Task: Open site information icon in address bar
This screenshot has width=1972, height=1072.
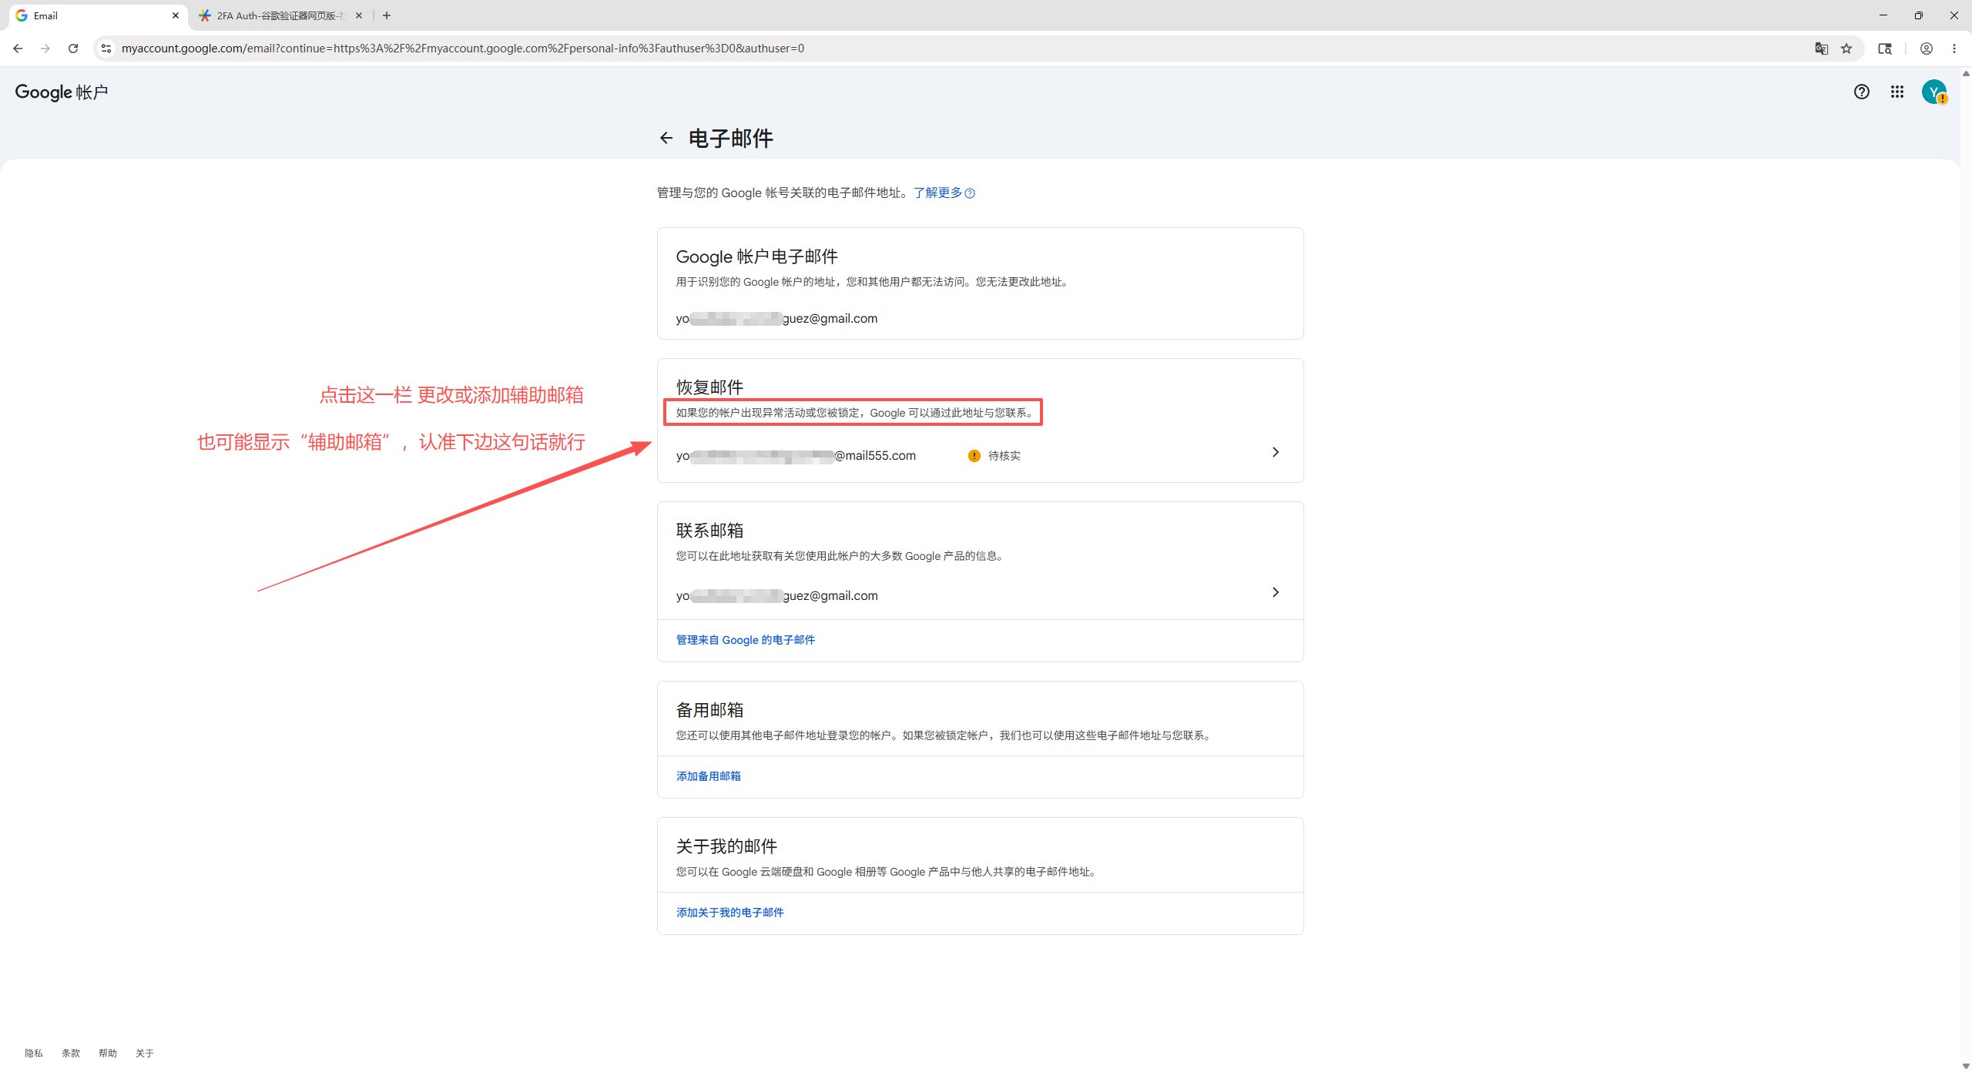Action: point(106,48)
